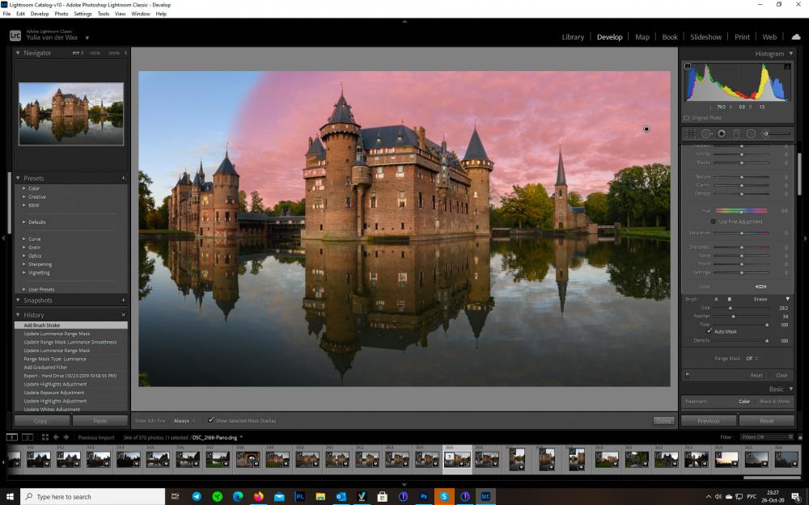Open the cloud sync status icon
This screenshot has height=505, width=809.
796,36
